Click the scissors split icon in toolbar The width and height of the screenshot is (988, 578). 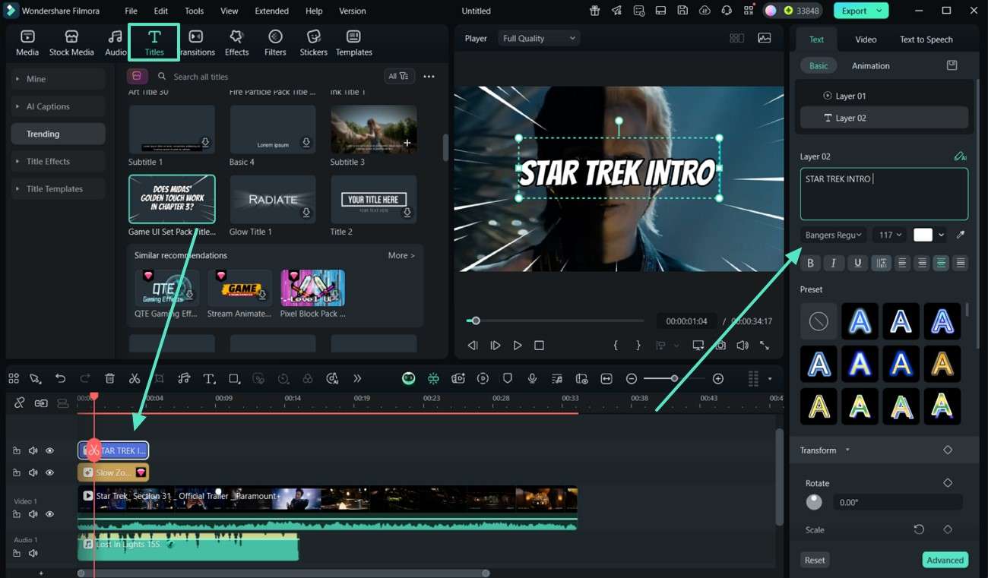pyautogui.click(x=135, y=378)
